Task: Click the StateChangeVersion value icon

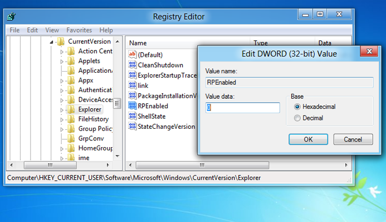Action: click(x=132, y=127)
